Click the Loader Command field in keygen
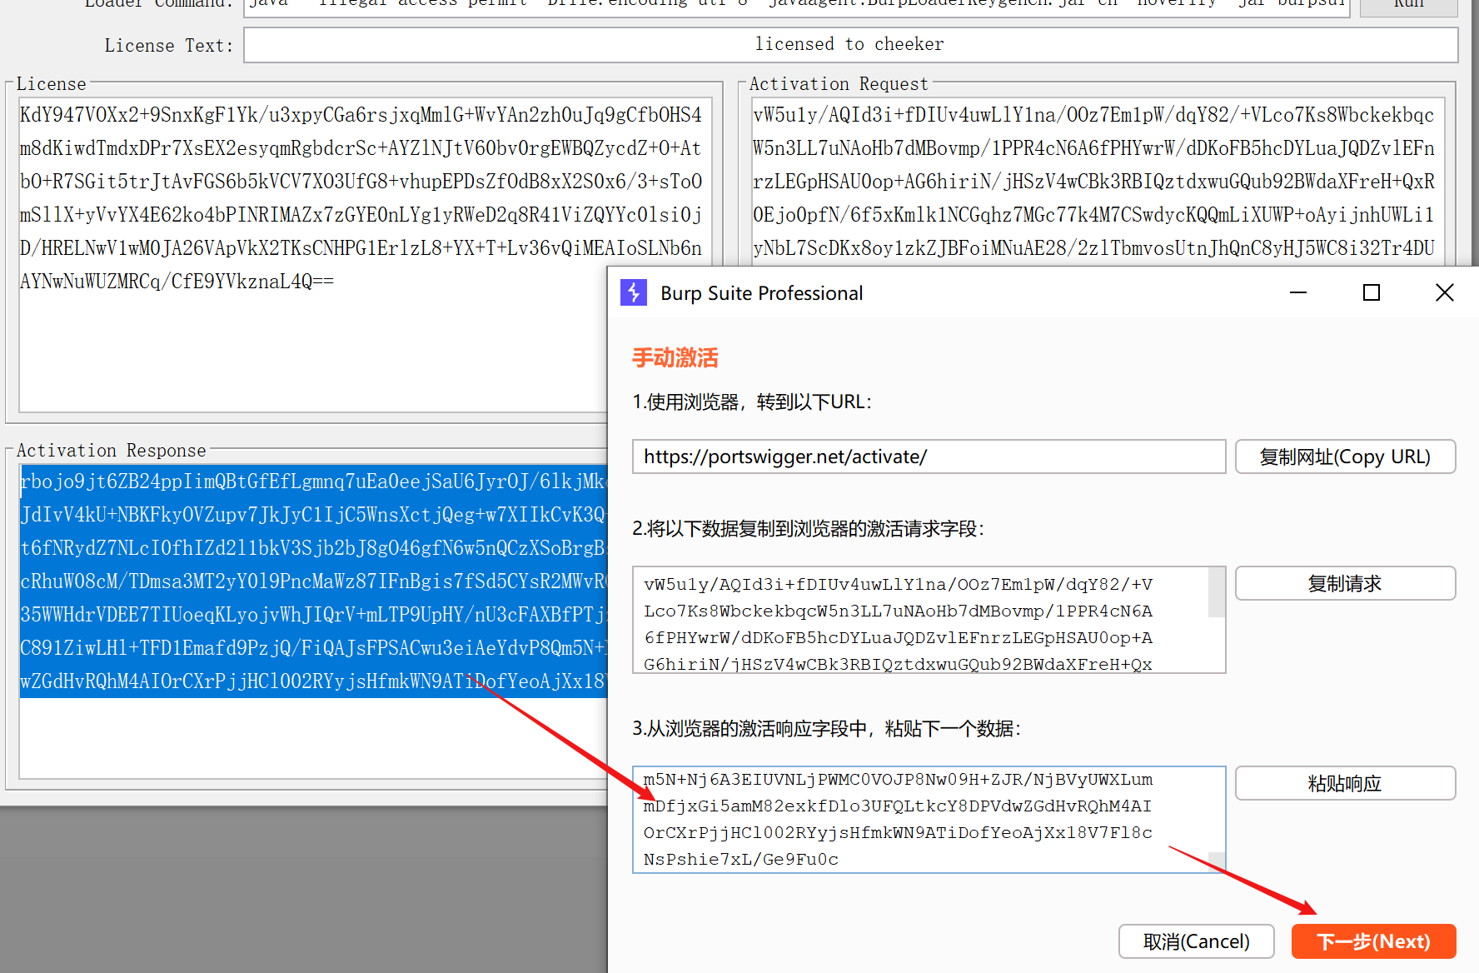This screenshot has width=1479, height=973. point(796,7)
